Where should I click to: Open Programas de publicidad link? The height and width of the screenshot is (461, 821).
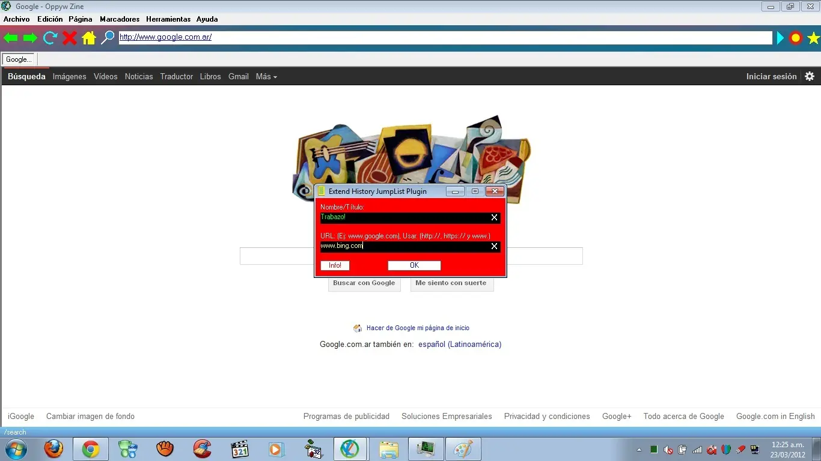tap(346, 417)
